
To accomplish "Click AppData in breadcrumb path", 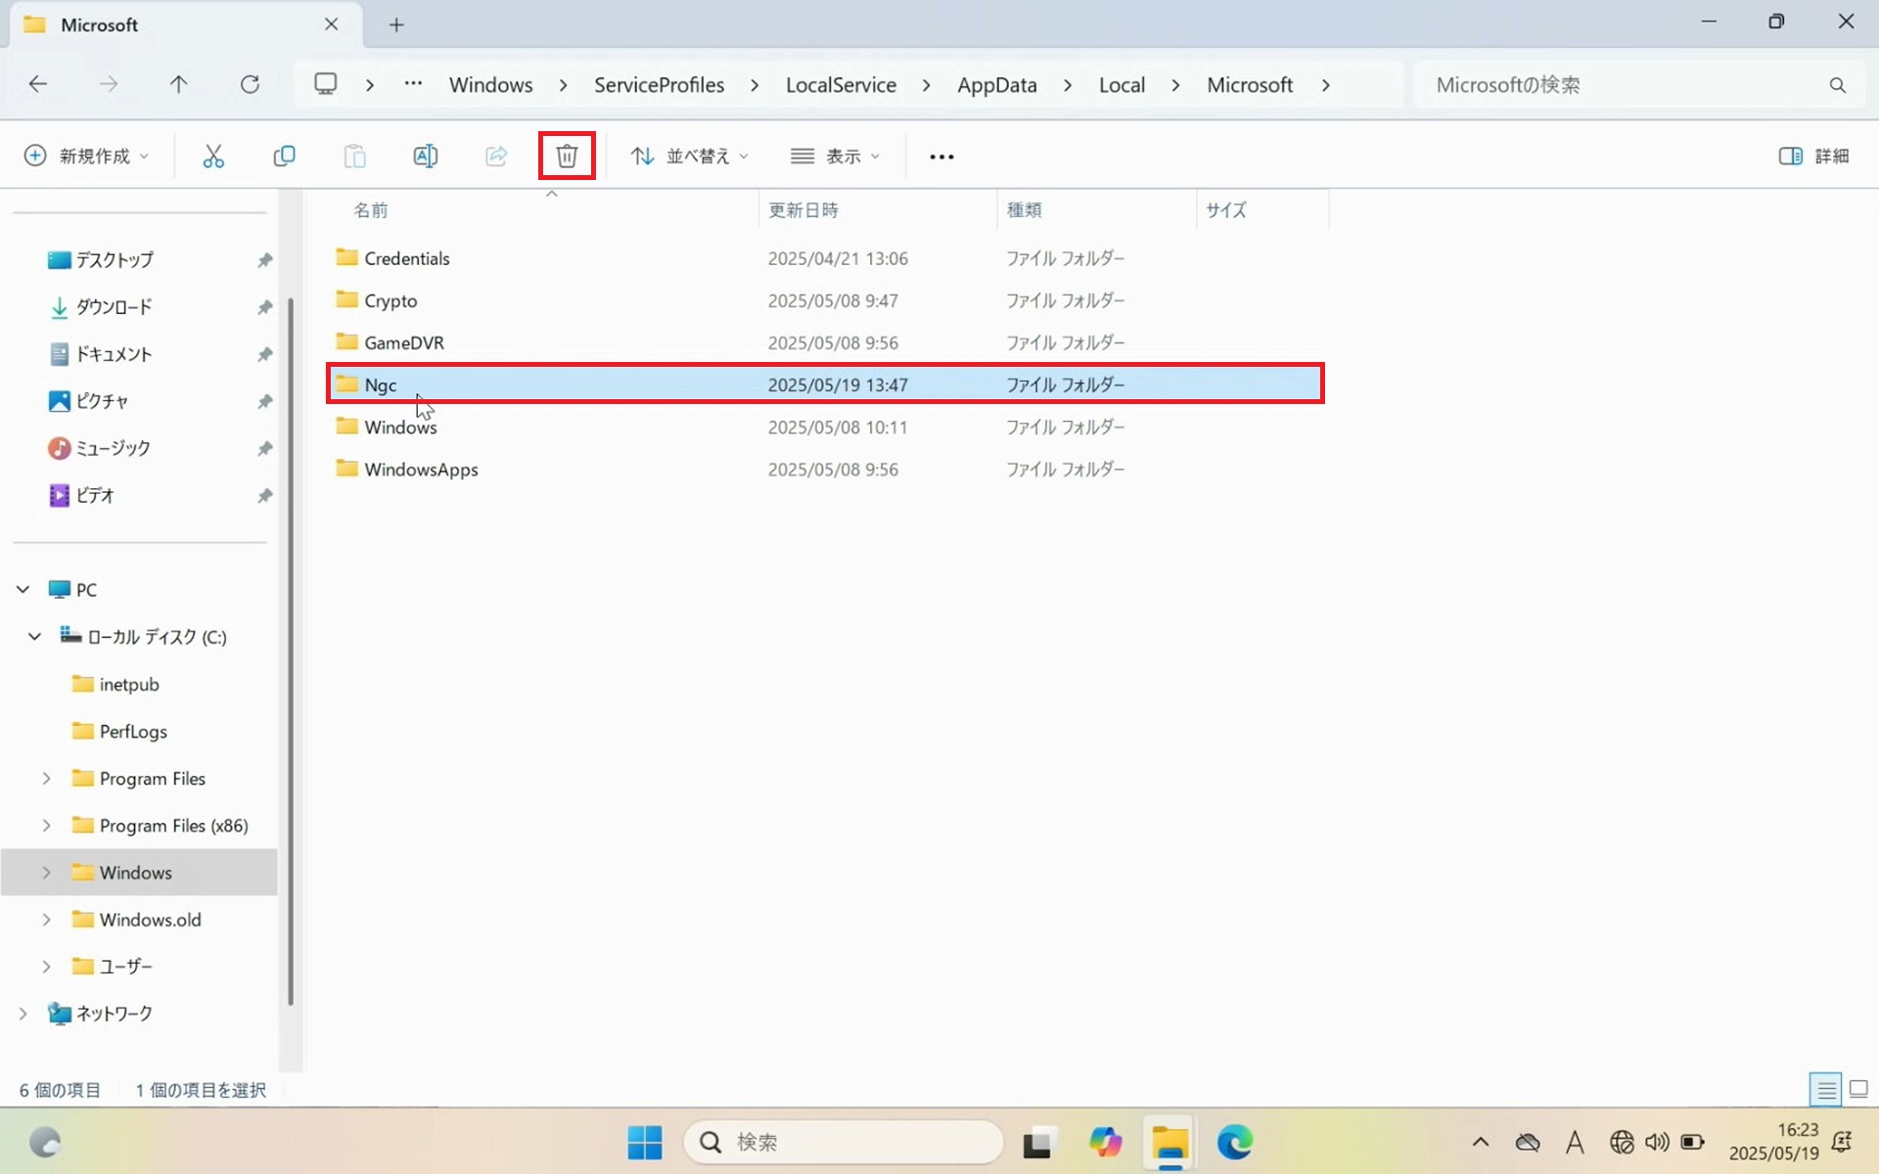I will coord(996,85).
